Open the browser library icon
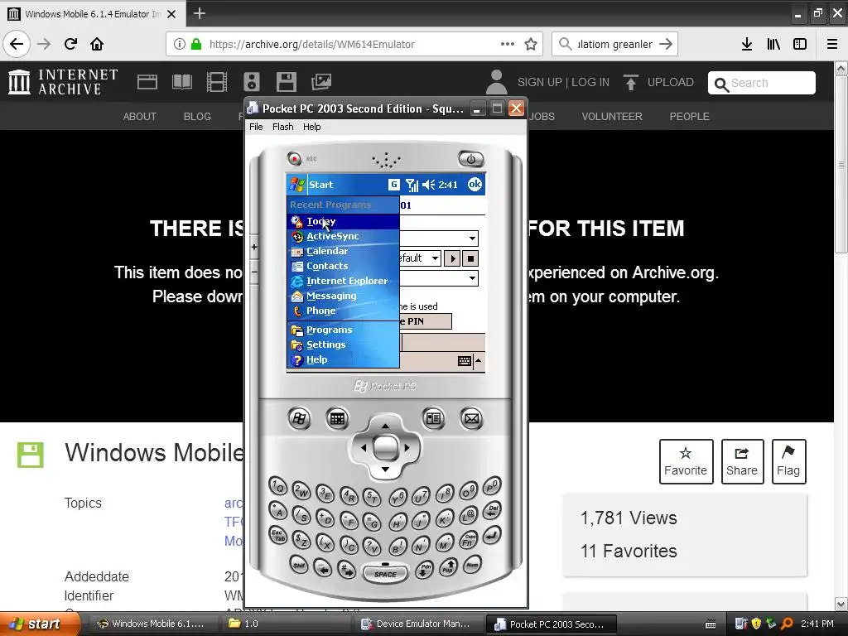This screenshot has width=848, height=636. 773,44
